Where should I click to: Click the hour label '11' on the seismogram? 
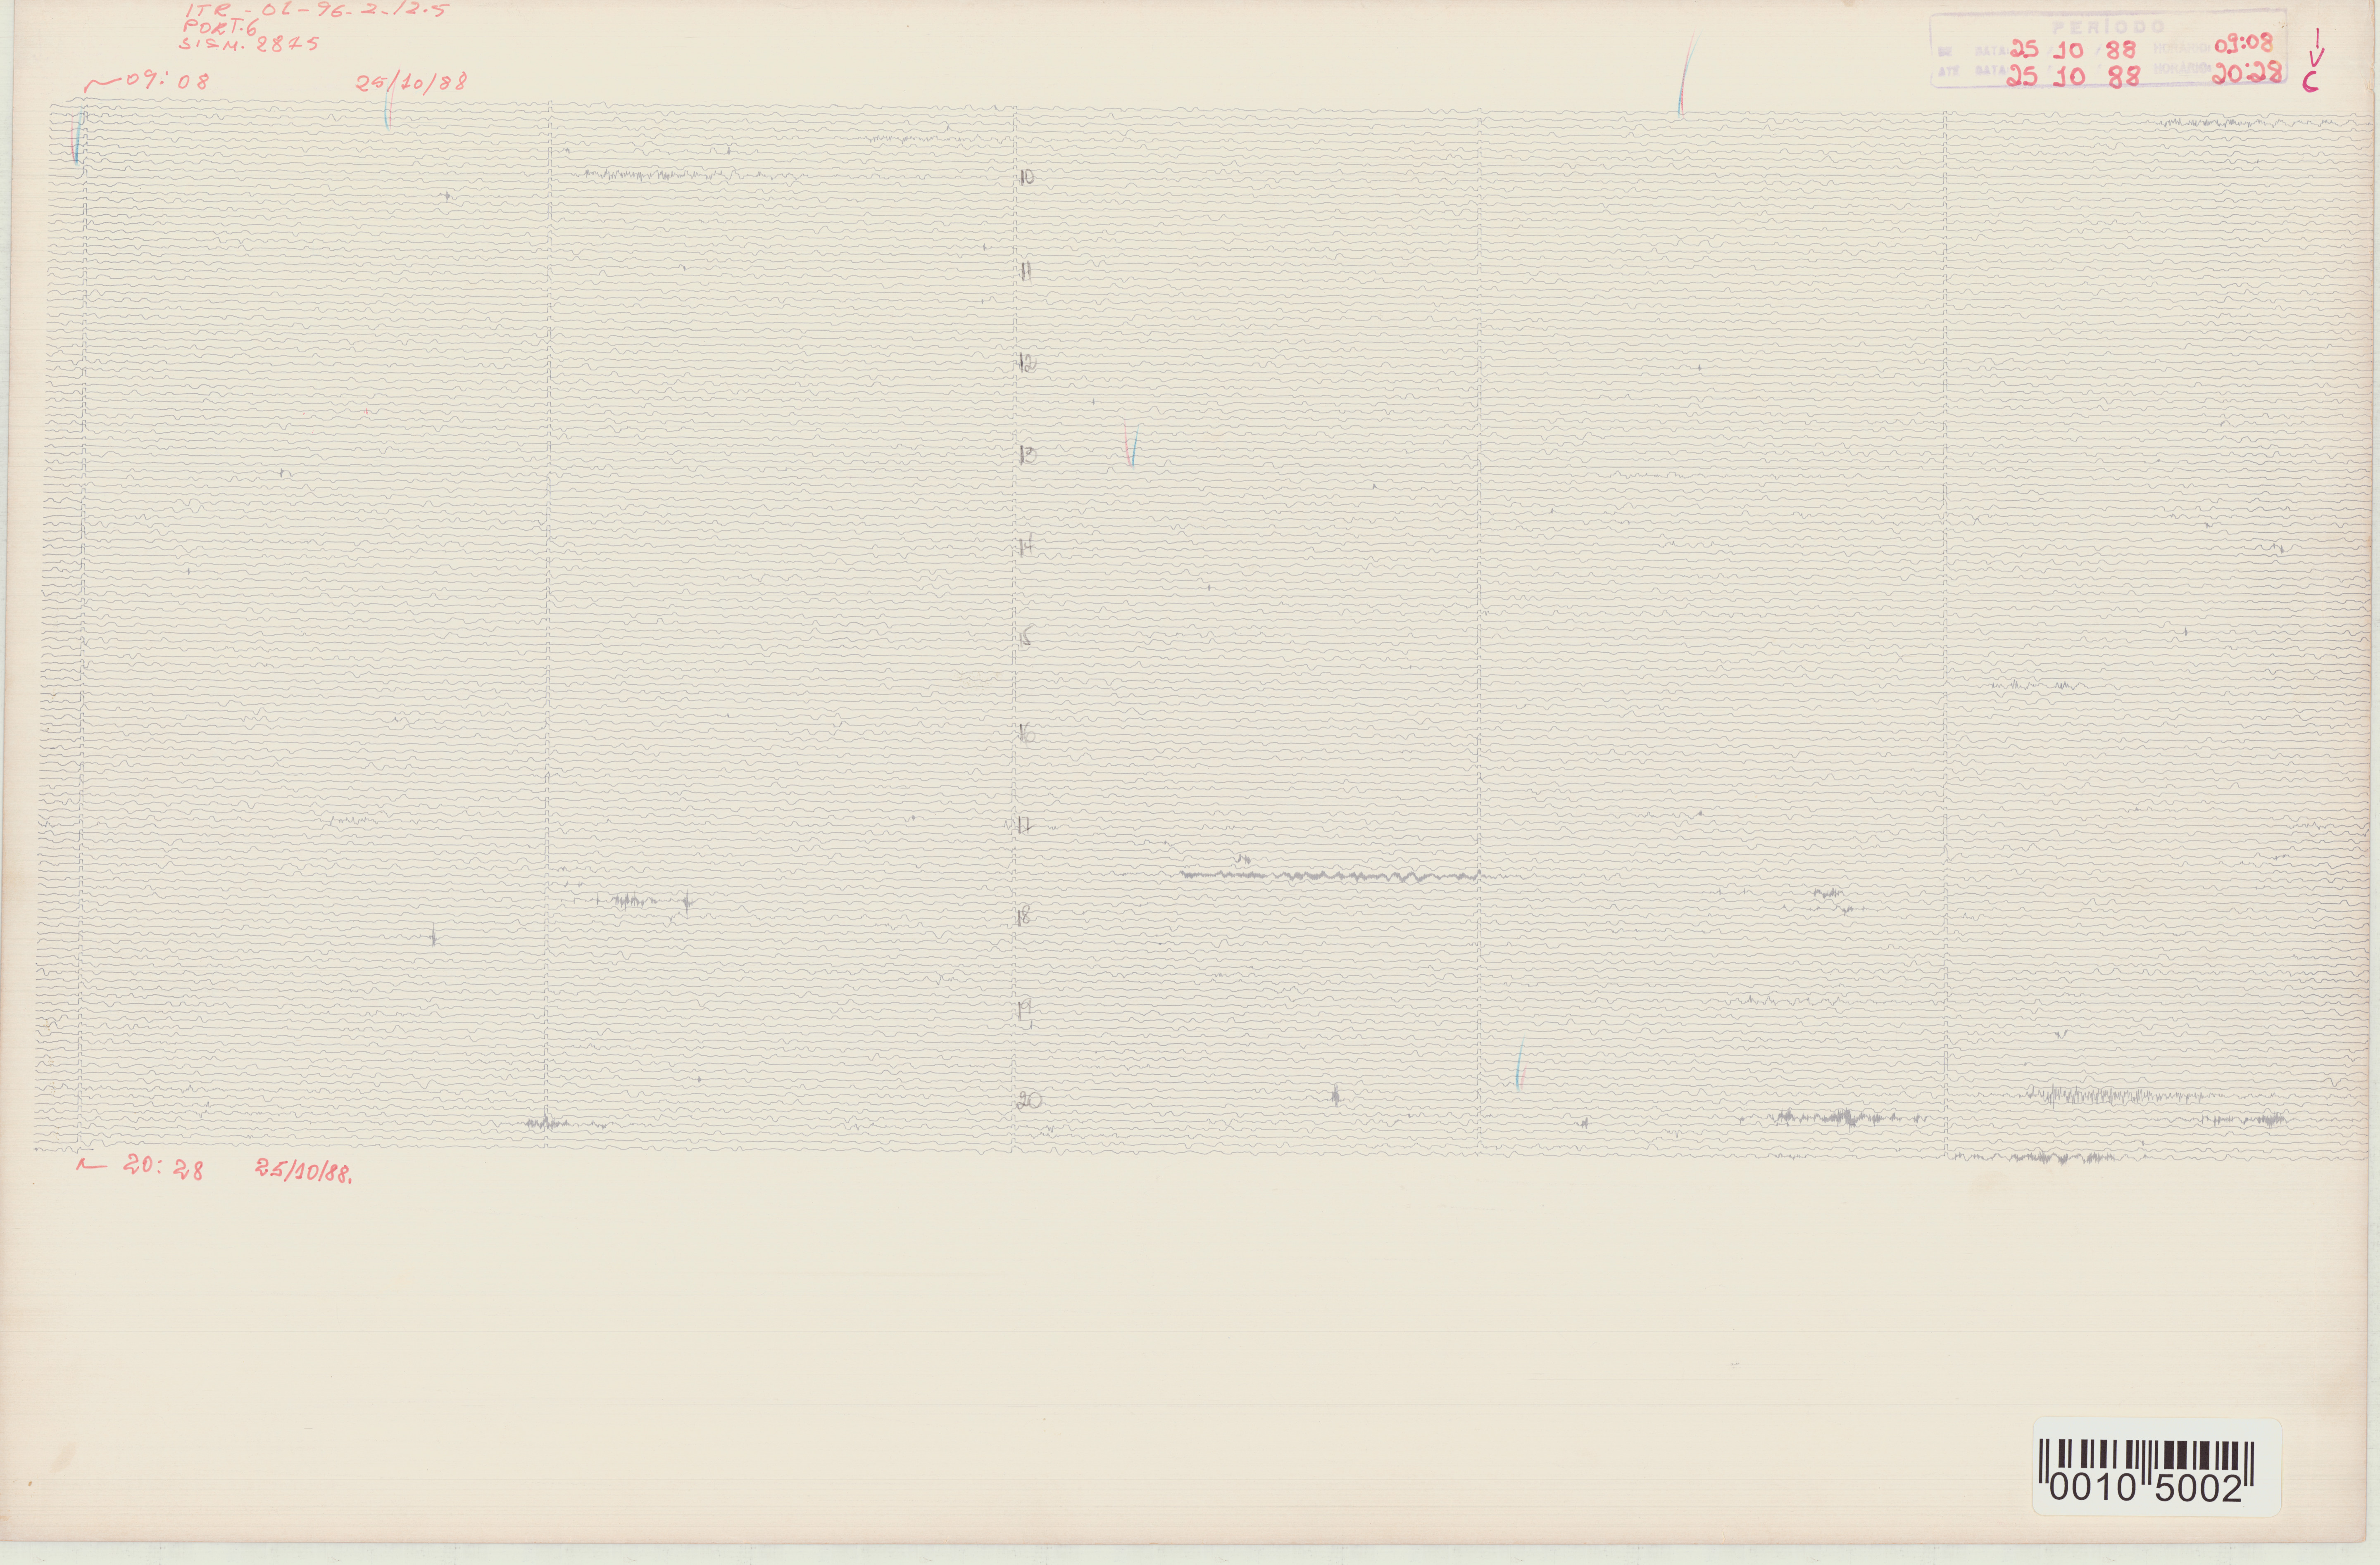pyautogui.click(x=1026, y=271)
